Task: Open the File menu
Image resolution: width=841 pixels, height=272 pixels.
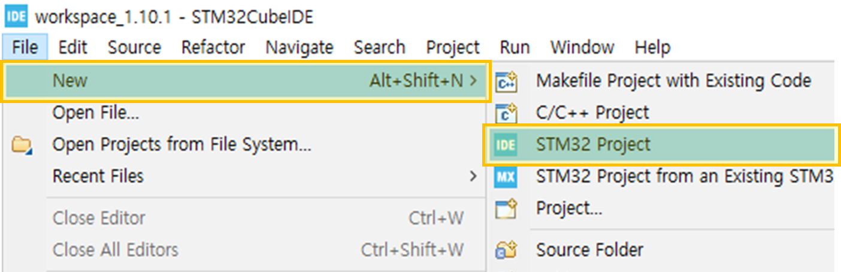Action: point(25,47)
